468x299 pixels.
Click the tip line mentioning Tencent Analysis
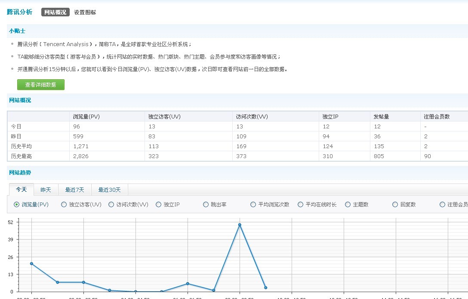pos(104,44)
